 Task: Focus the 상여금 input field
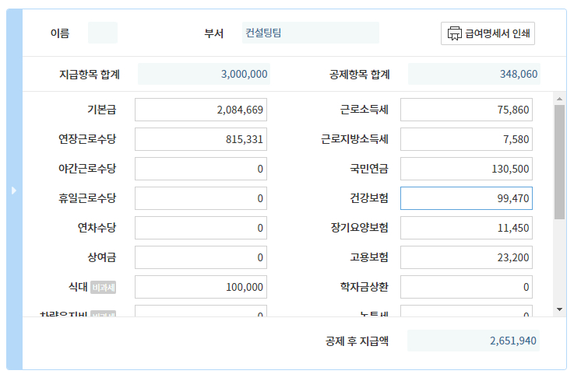[x=201, y=257]
